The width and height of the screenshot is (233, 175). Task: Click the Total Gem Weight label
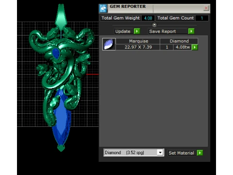(x=121, y=18)
